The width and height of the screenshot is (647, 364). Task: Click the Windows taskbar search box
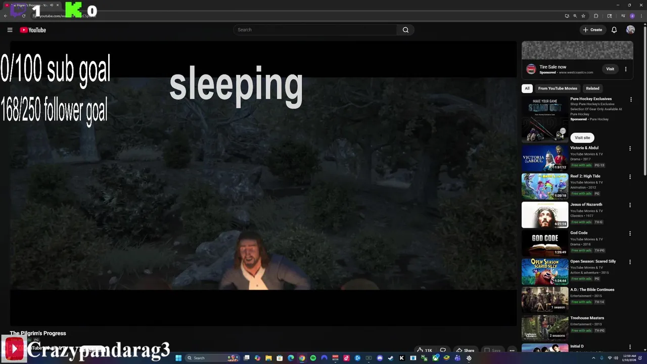pos(211,358)
